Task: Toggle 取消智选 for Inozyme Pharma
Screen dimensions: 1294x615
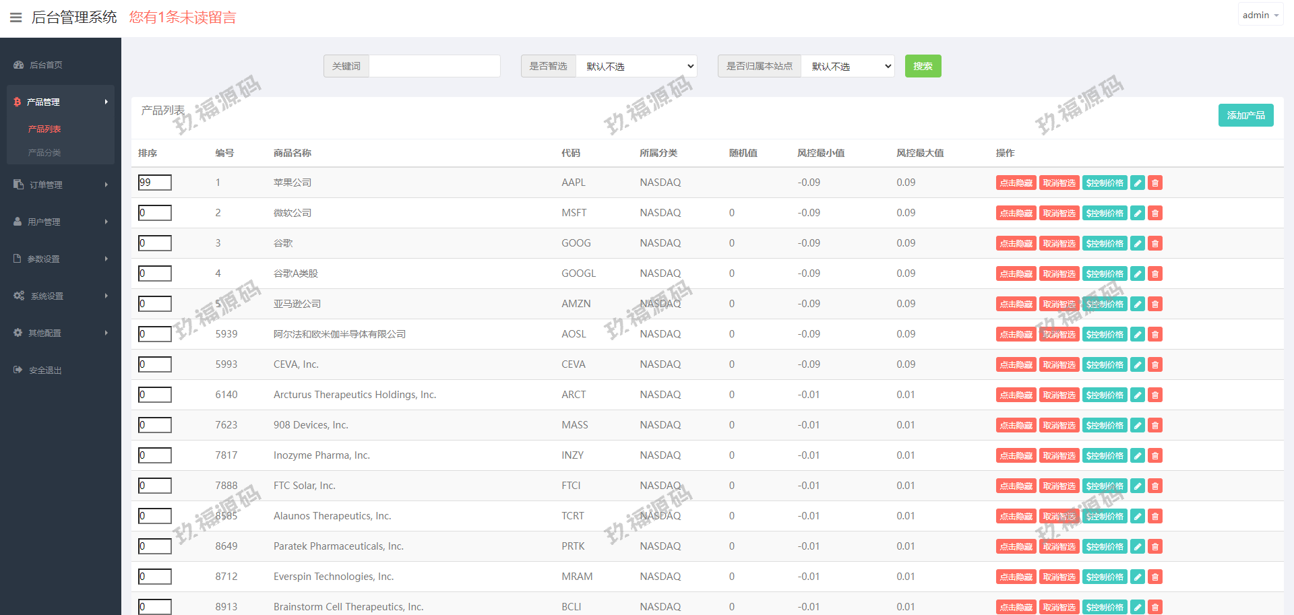Action: click(1059, 456)
